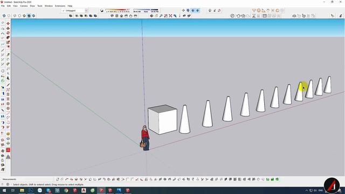345x194 pixels.
Task: Open the Camera menu
Action: click(24, 6)
